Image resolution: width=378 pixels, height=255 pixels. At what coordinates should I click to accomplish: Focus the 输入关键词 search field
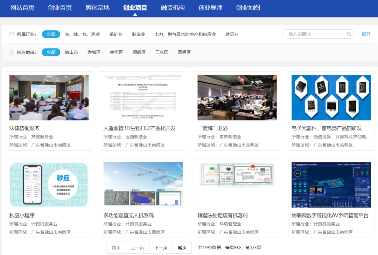click(318, 34)
